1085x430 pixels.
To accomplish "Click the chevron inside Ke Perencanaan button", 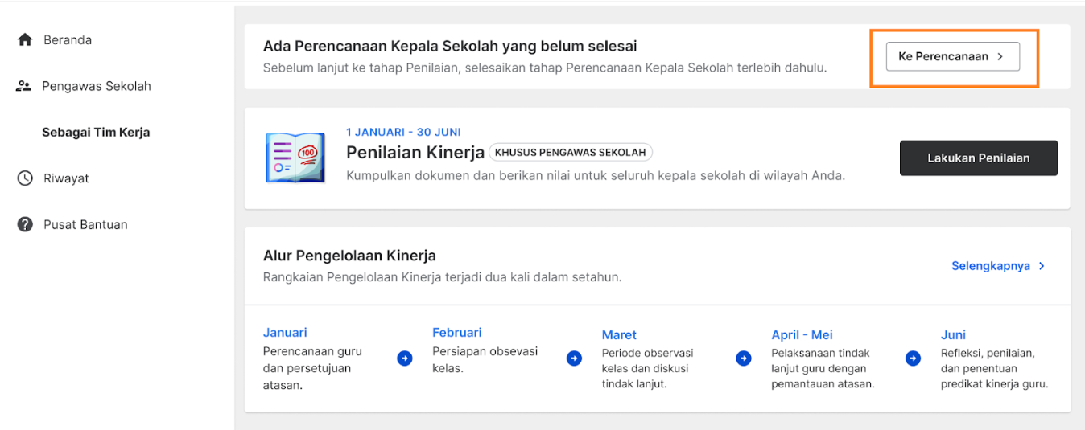I will (x=1000, y=57).
